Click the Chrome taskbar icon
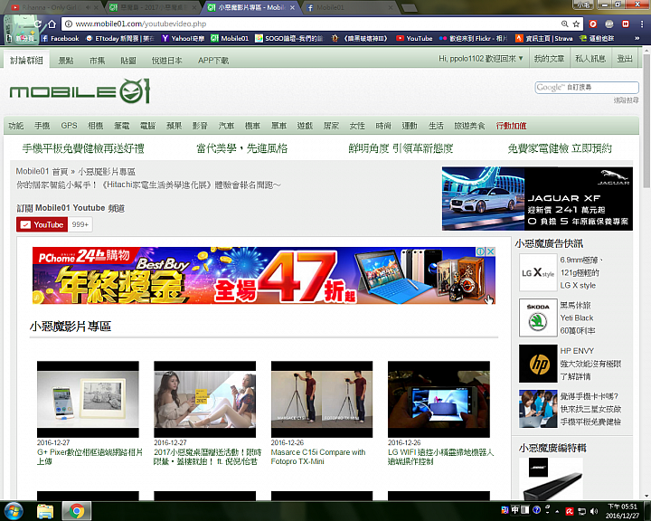The height and width of the screenshot is (521, 651). [77, 511]
